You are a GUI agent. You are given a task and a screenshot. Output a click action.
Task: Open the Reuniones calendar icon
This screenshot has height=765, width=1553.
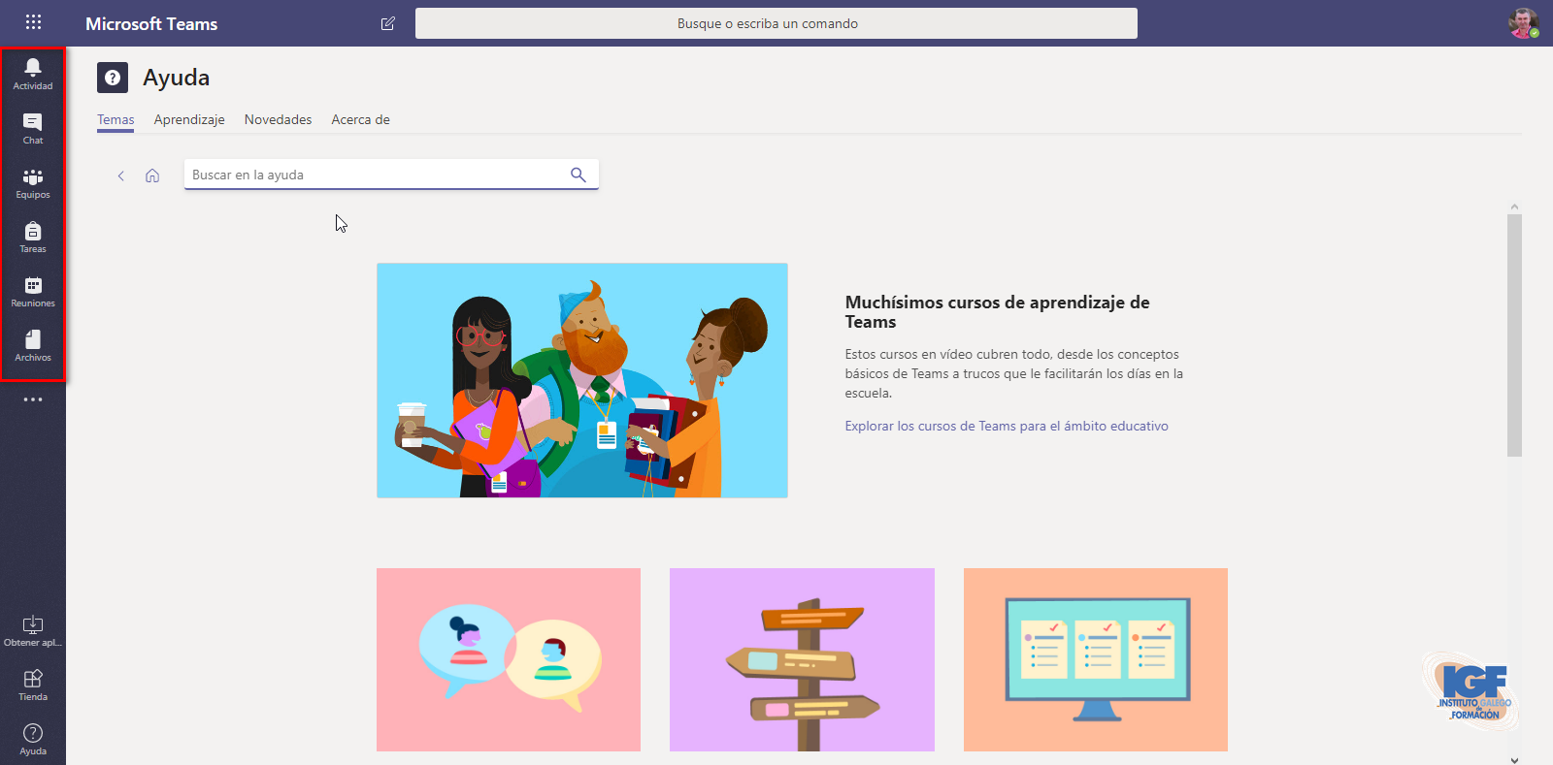[x=33, y=290]
